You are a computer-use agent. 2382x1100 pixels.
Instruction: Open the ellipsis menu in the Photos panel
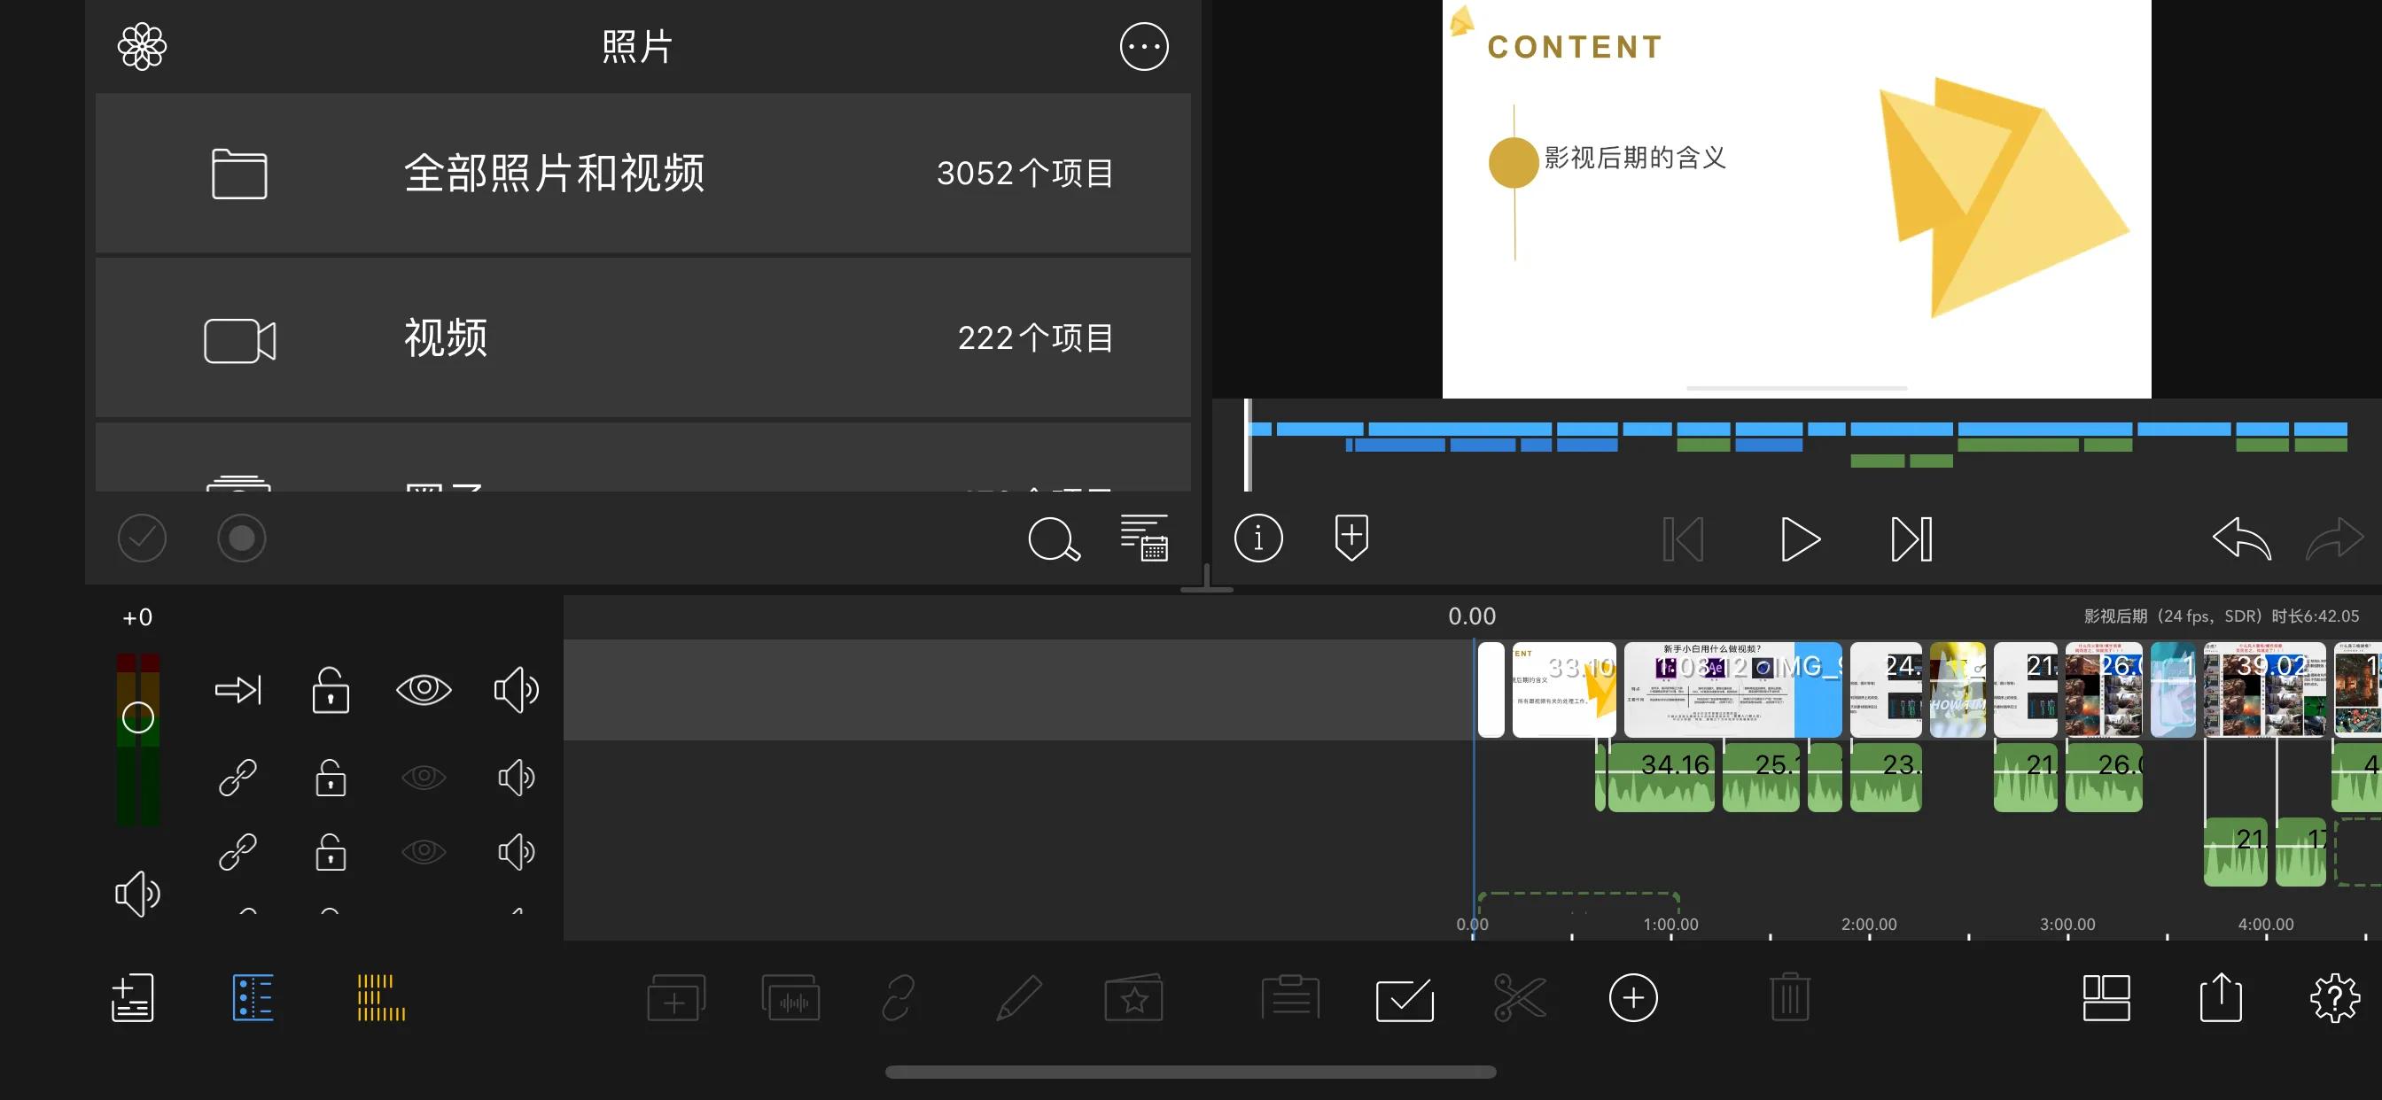point(1144,46)
